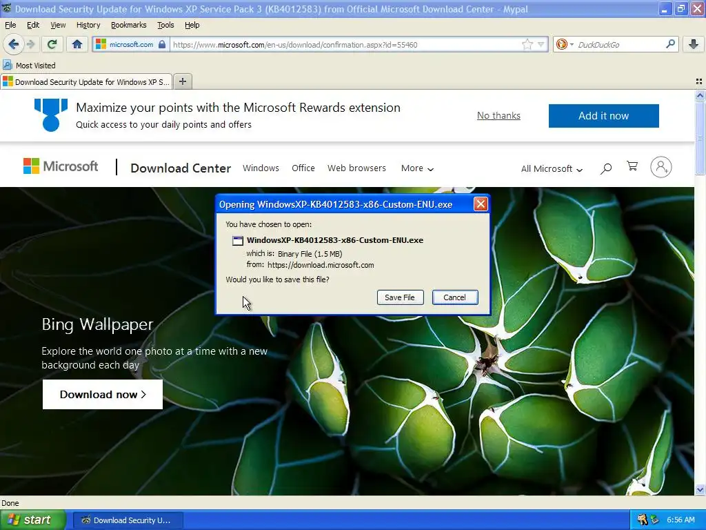Expand the All Microsoft dropdown

(552, 168)
